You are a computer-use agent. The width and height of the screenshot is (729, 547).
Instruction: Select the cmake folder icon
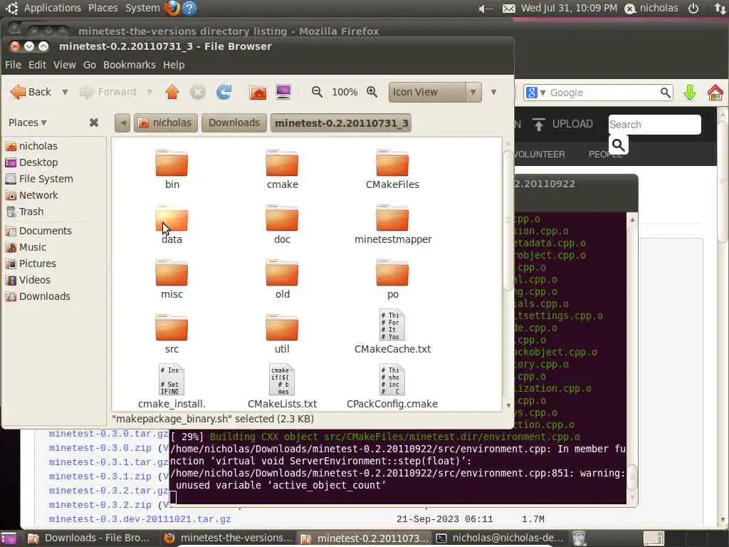tap(282, 163)
